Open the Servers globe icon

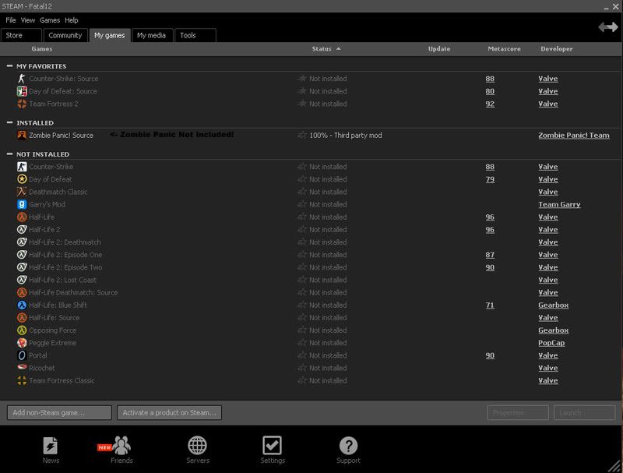coord(197,446)
